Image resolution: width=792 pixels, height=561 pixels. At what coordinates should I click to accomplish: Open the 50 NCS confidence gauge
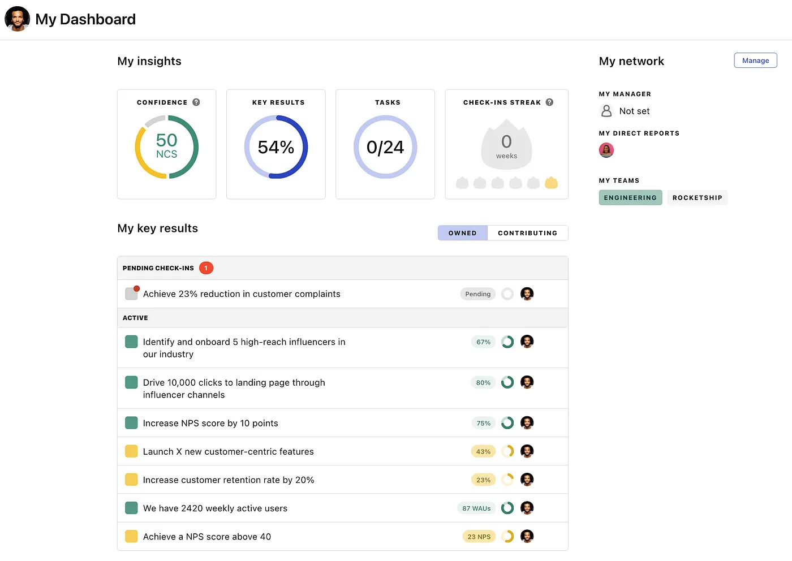tap(166, 147)
